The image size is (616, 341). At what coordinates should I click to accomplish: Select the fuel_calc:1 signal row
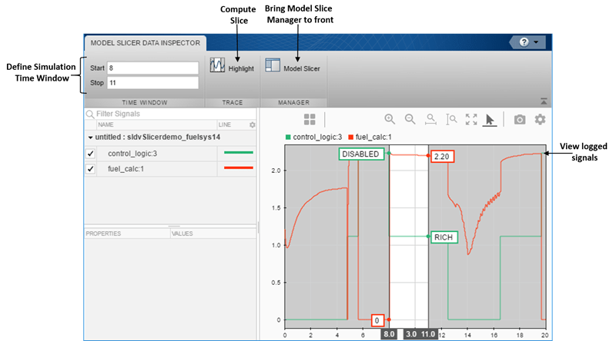[x=170, y=169]
